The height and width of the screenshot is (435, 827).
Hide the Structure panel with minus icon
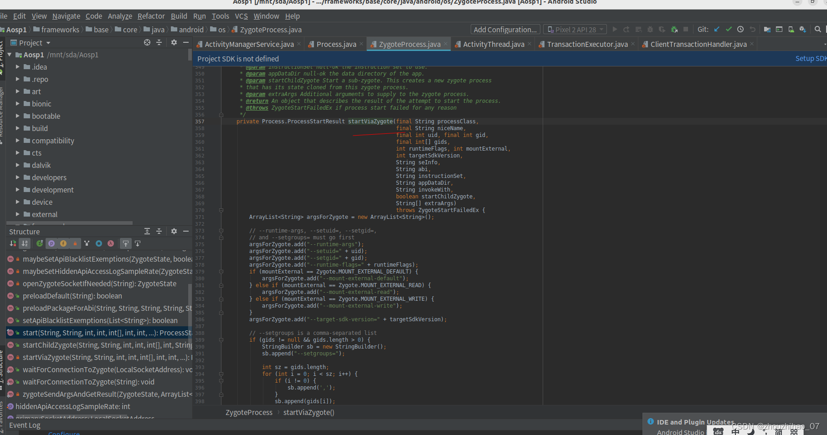click(x=186, y=231)
